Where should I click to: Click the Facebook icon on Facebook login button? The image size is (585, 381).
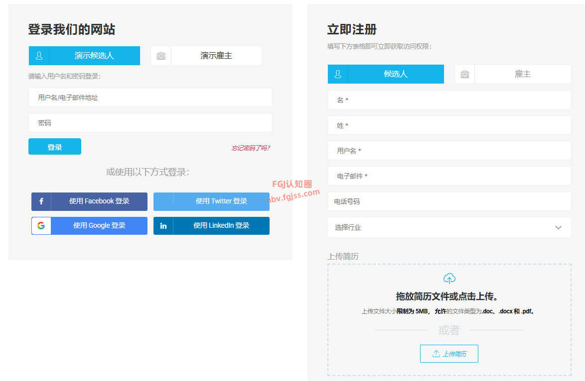pos(41,201)
